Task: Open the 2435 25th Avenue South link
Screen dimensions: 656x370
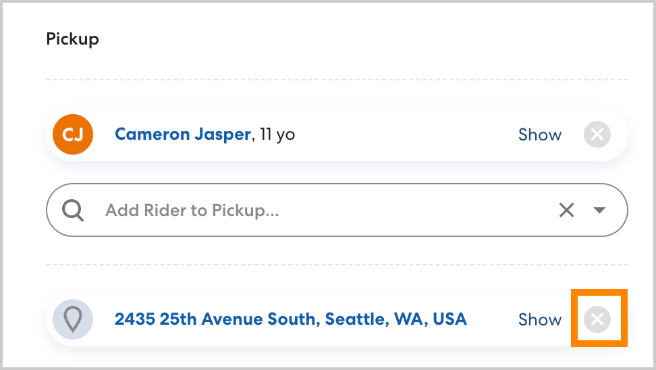Action: tap(290, 319)
